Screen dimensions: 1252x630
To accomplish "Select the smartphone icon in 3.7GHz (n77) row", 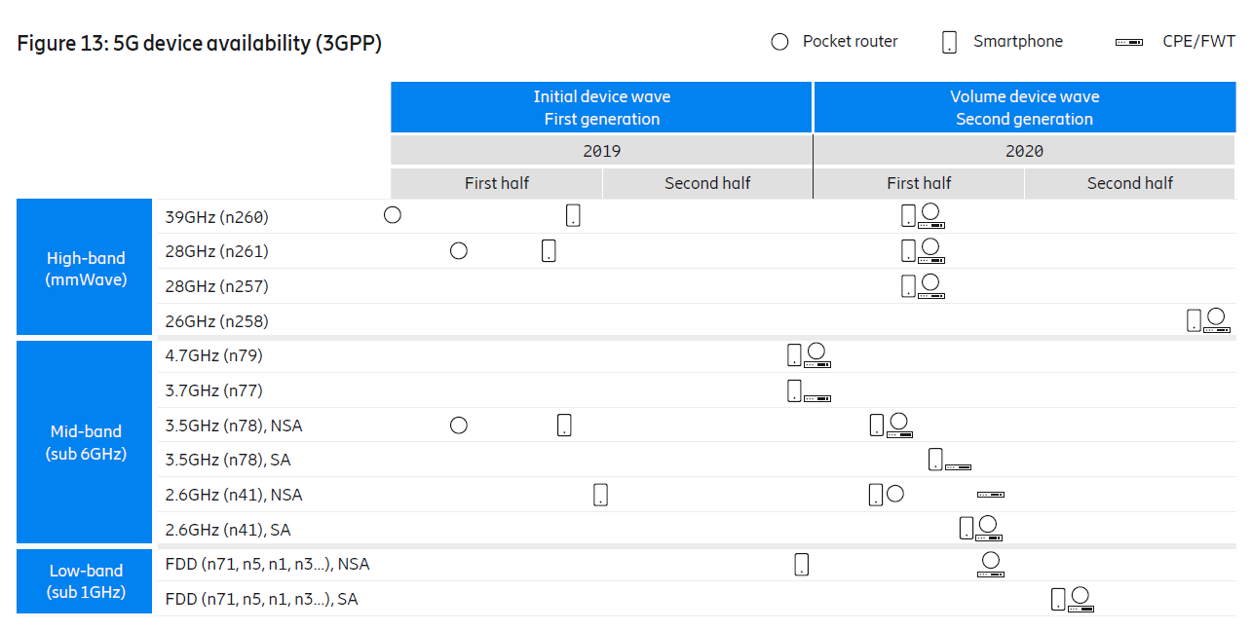I will point(794,390).
